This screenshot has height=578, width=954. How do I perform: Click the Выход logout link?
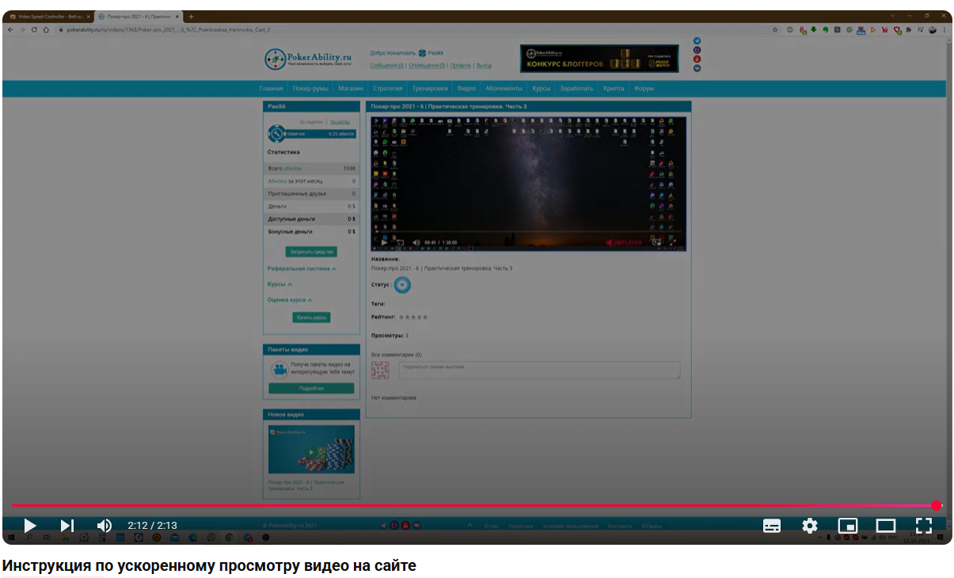click(x=484, y=66)
